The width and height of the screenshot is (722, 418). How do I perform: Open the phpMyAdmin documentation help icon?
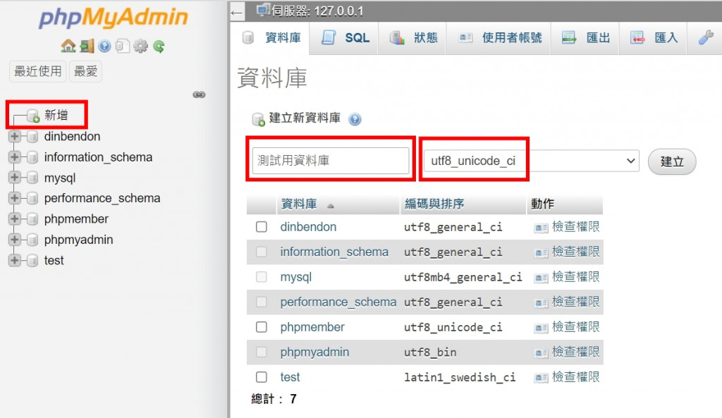click(104, 46)
